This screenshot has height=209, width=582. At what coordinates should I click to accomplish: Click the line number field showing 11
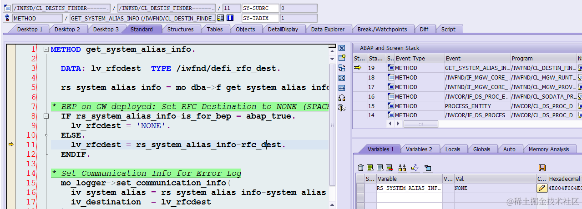pyautogui.click(x=232, y=8)
